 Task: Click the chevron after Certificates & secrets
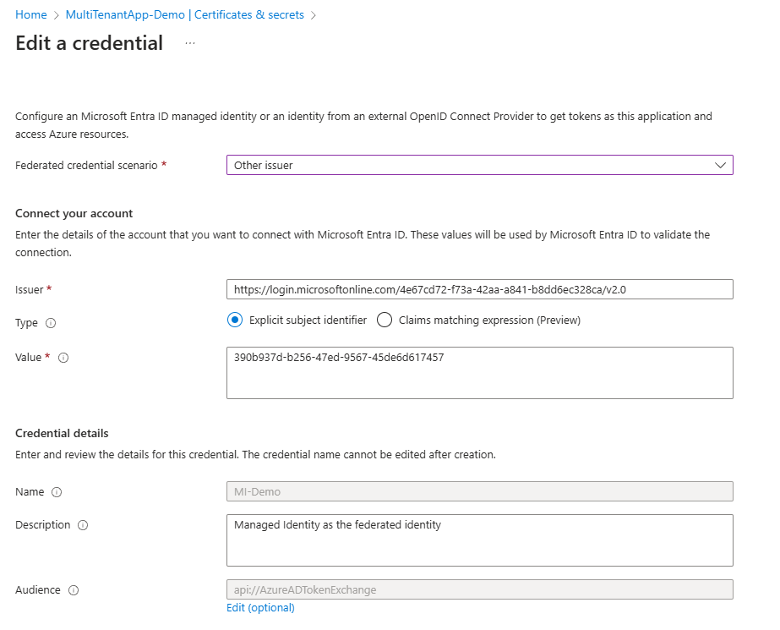(313, 14)
